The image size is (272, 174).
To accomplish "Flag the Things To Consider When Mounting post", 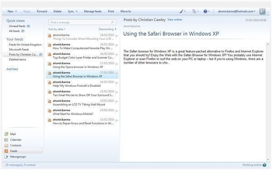I will (117, 36).
